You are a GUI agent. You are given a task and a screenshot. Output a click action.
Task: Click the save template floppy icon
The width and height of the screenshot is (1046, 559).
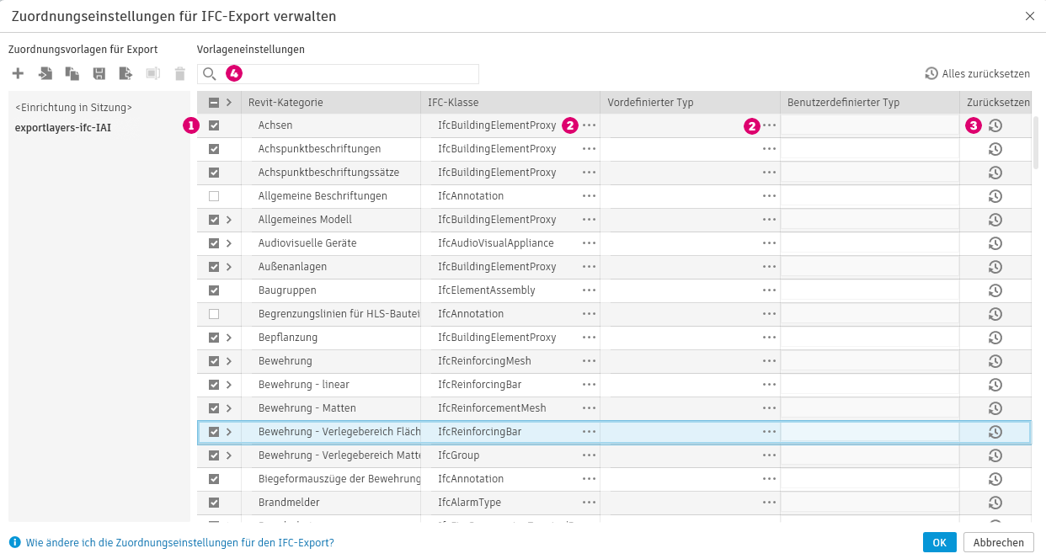tap(99, 74)
